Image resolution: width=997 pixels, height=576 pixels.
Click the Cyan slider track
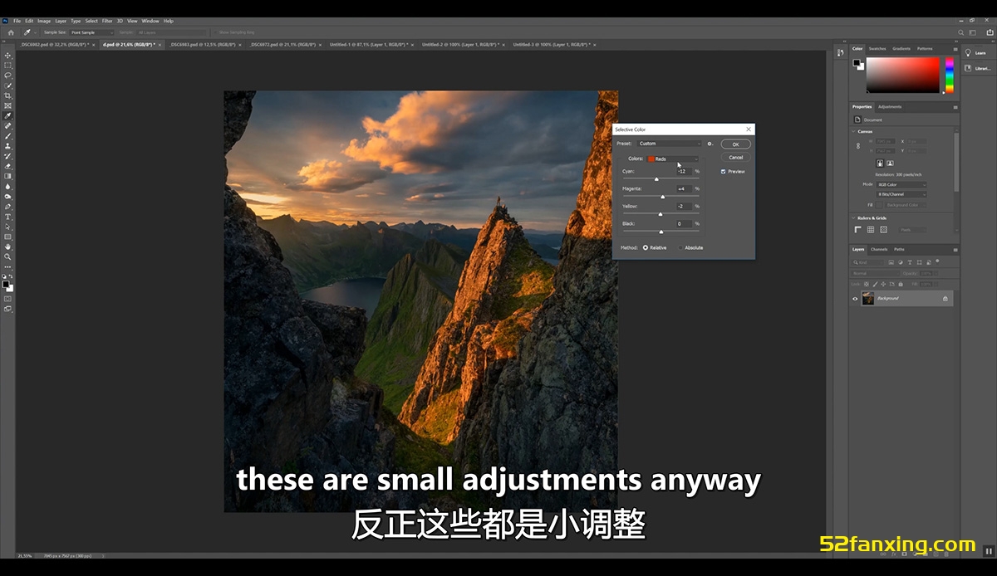(661, 179)
